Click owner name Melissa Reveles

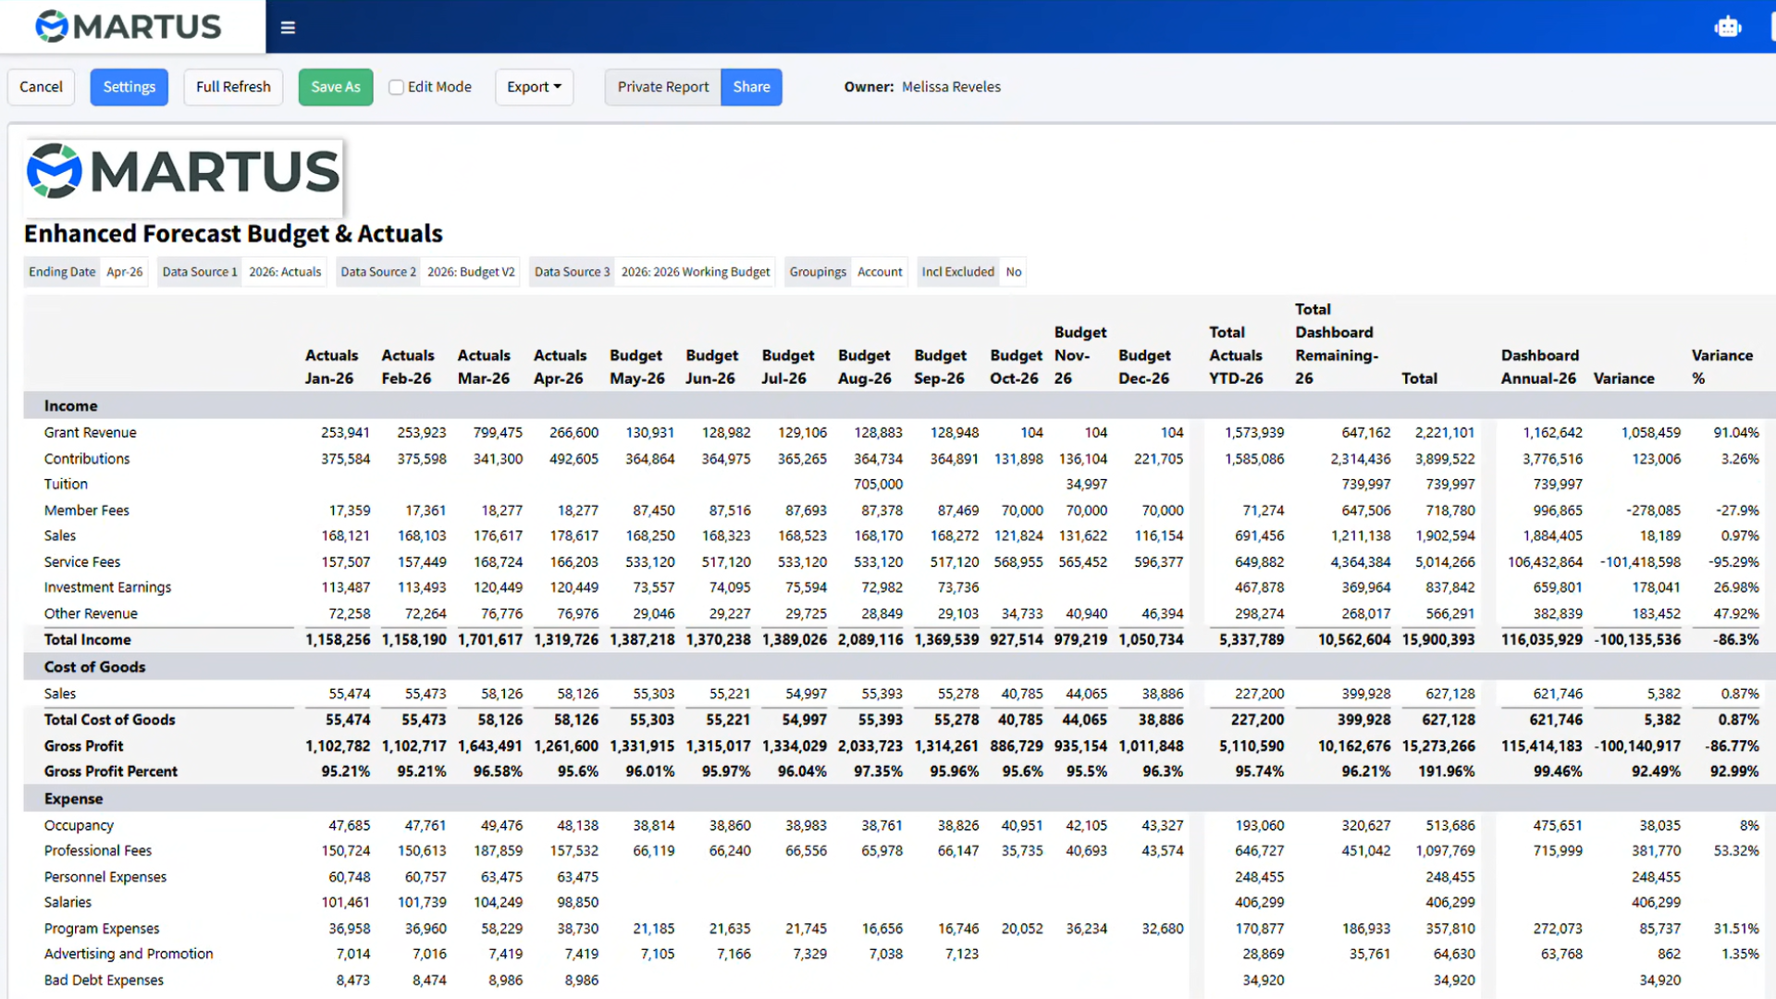[951, 87]
